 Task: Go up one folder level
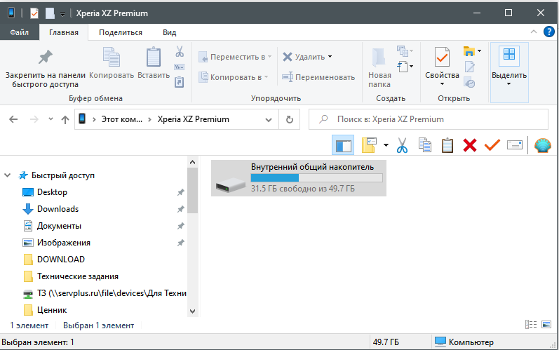pos(65,119)
